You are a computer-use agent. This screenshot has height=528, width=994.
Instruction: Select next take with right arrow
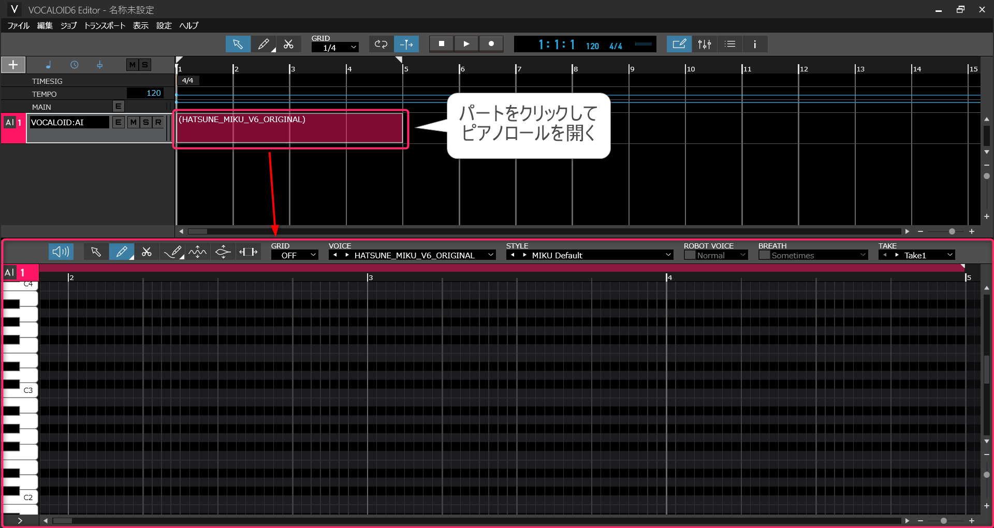(897, 255)
